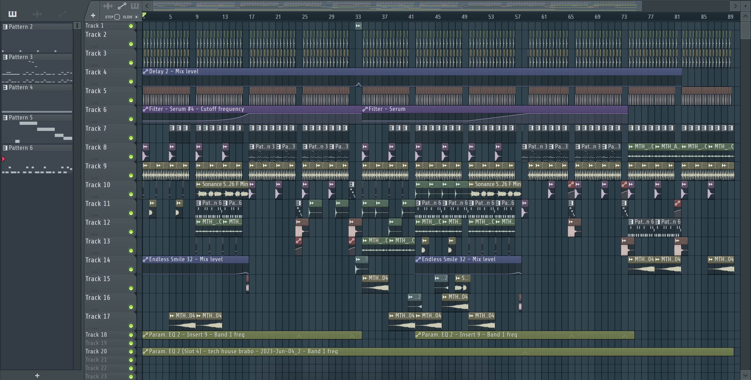
Task: Mute Track 18 with its green LED
Action: click(x=131, y=335)
